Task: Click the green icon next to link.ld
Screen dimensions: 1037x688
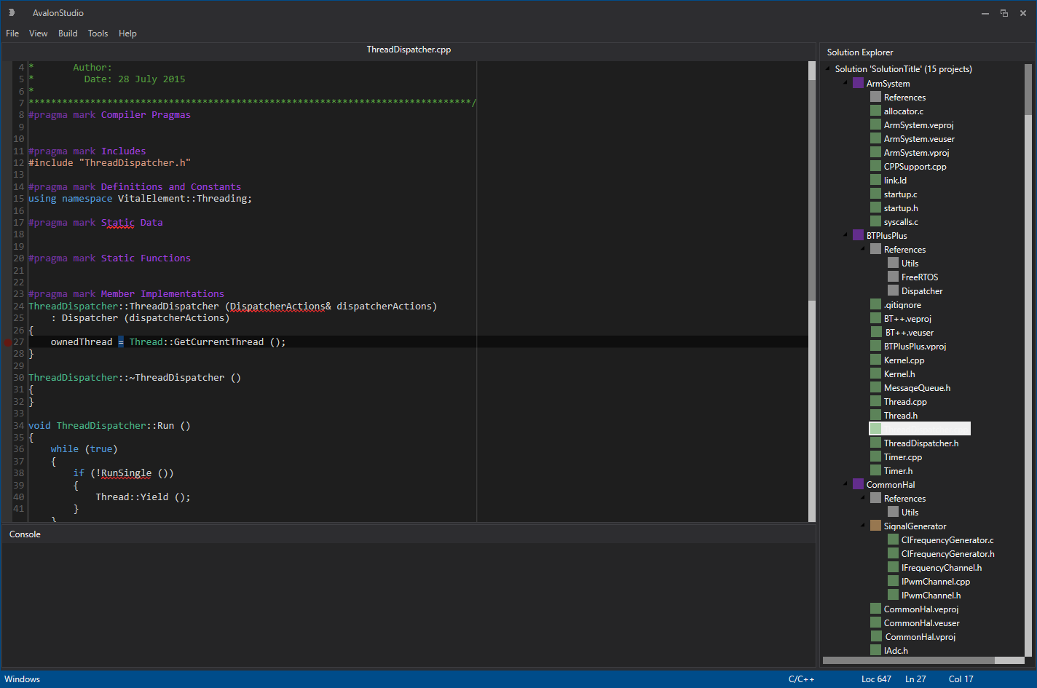Action: click(x=875, y=181)
